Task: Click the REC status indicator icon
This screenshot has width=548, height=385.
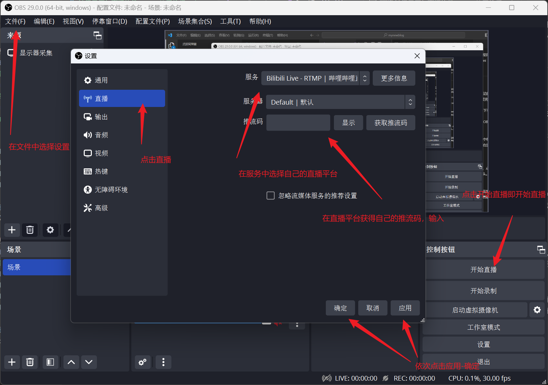Action: point(386,378)
